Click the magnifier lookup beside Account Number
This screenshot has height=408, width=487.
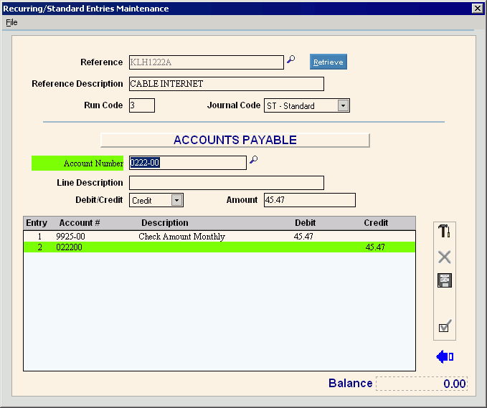pyautogui.click(x=253, y=161)
